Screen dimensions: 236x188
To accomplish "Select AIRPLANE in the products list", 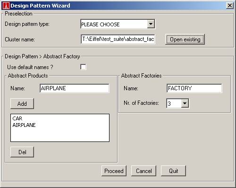I will click(x=24, y=125).
